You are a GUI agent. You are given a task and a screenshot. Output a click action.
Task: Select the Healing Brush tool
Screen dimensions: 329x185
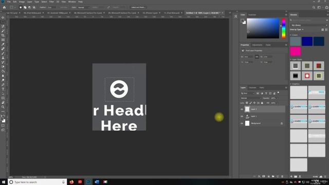[x=3, y=49]
